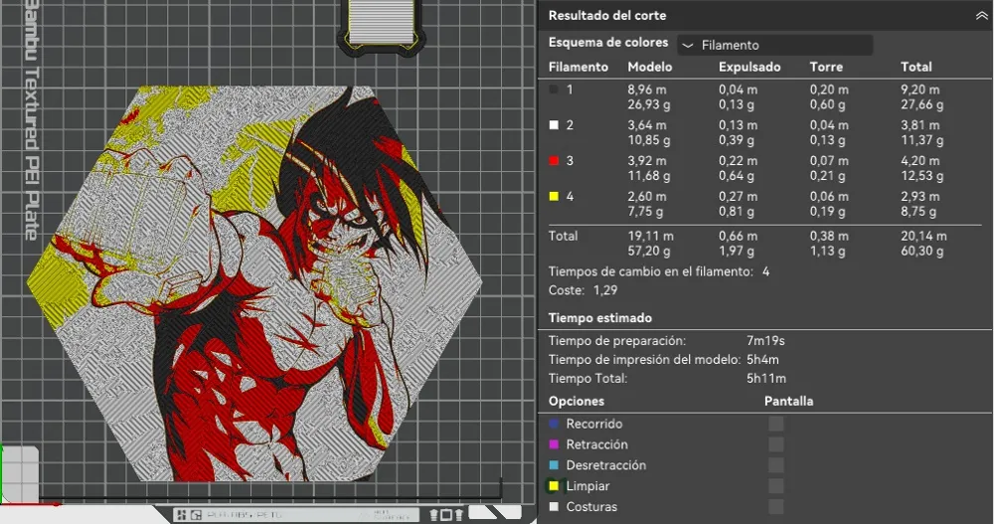The height and width of the screenshot is (524, 994).
Task: Click the white swatch of filament 2
Action: coord(554,125)
